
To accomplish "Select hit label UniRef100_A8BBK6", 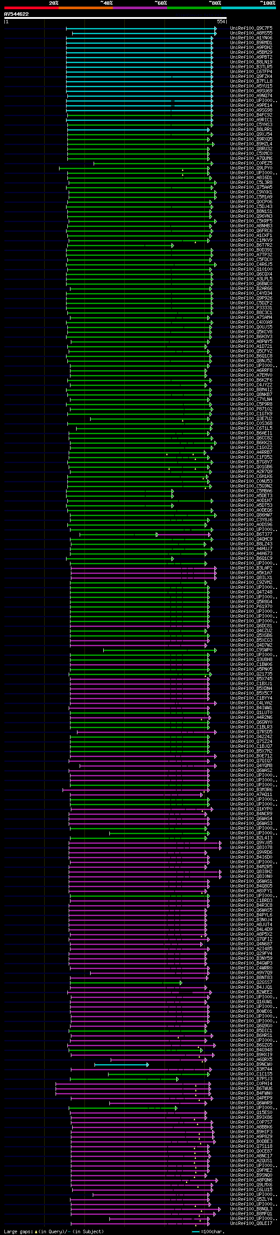I will pyautogui.click(x=251, y=1127).
